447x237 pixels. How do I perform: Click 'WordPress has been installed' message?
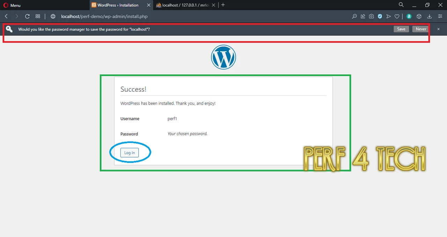(168, 104)
